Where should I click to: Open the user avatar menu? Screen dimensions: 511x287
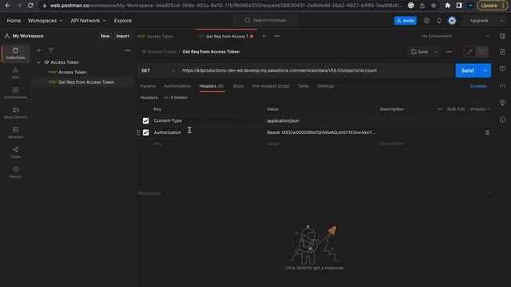pos(452,21)
